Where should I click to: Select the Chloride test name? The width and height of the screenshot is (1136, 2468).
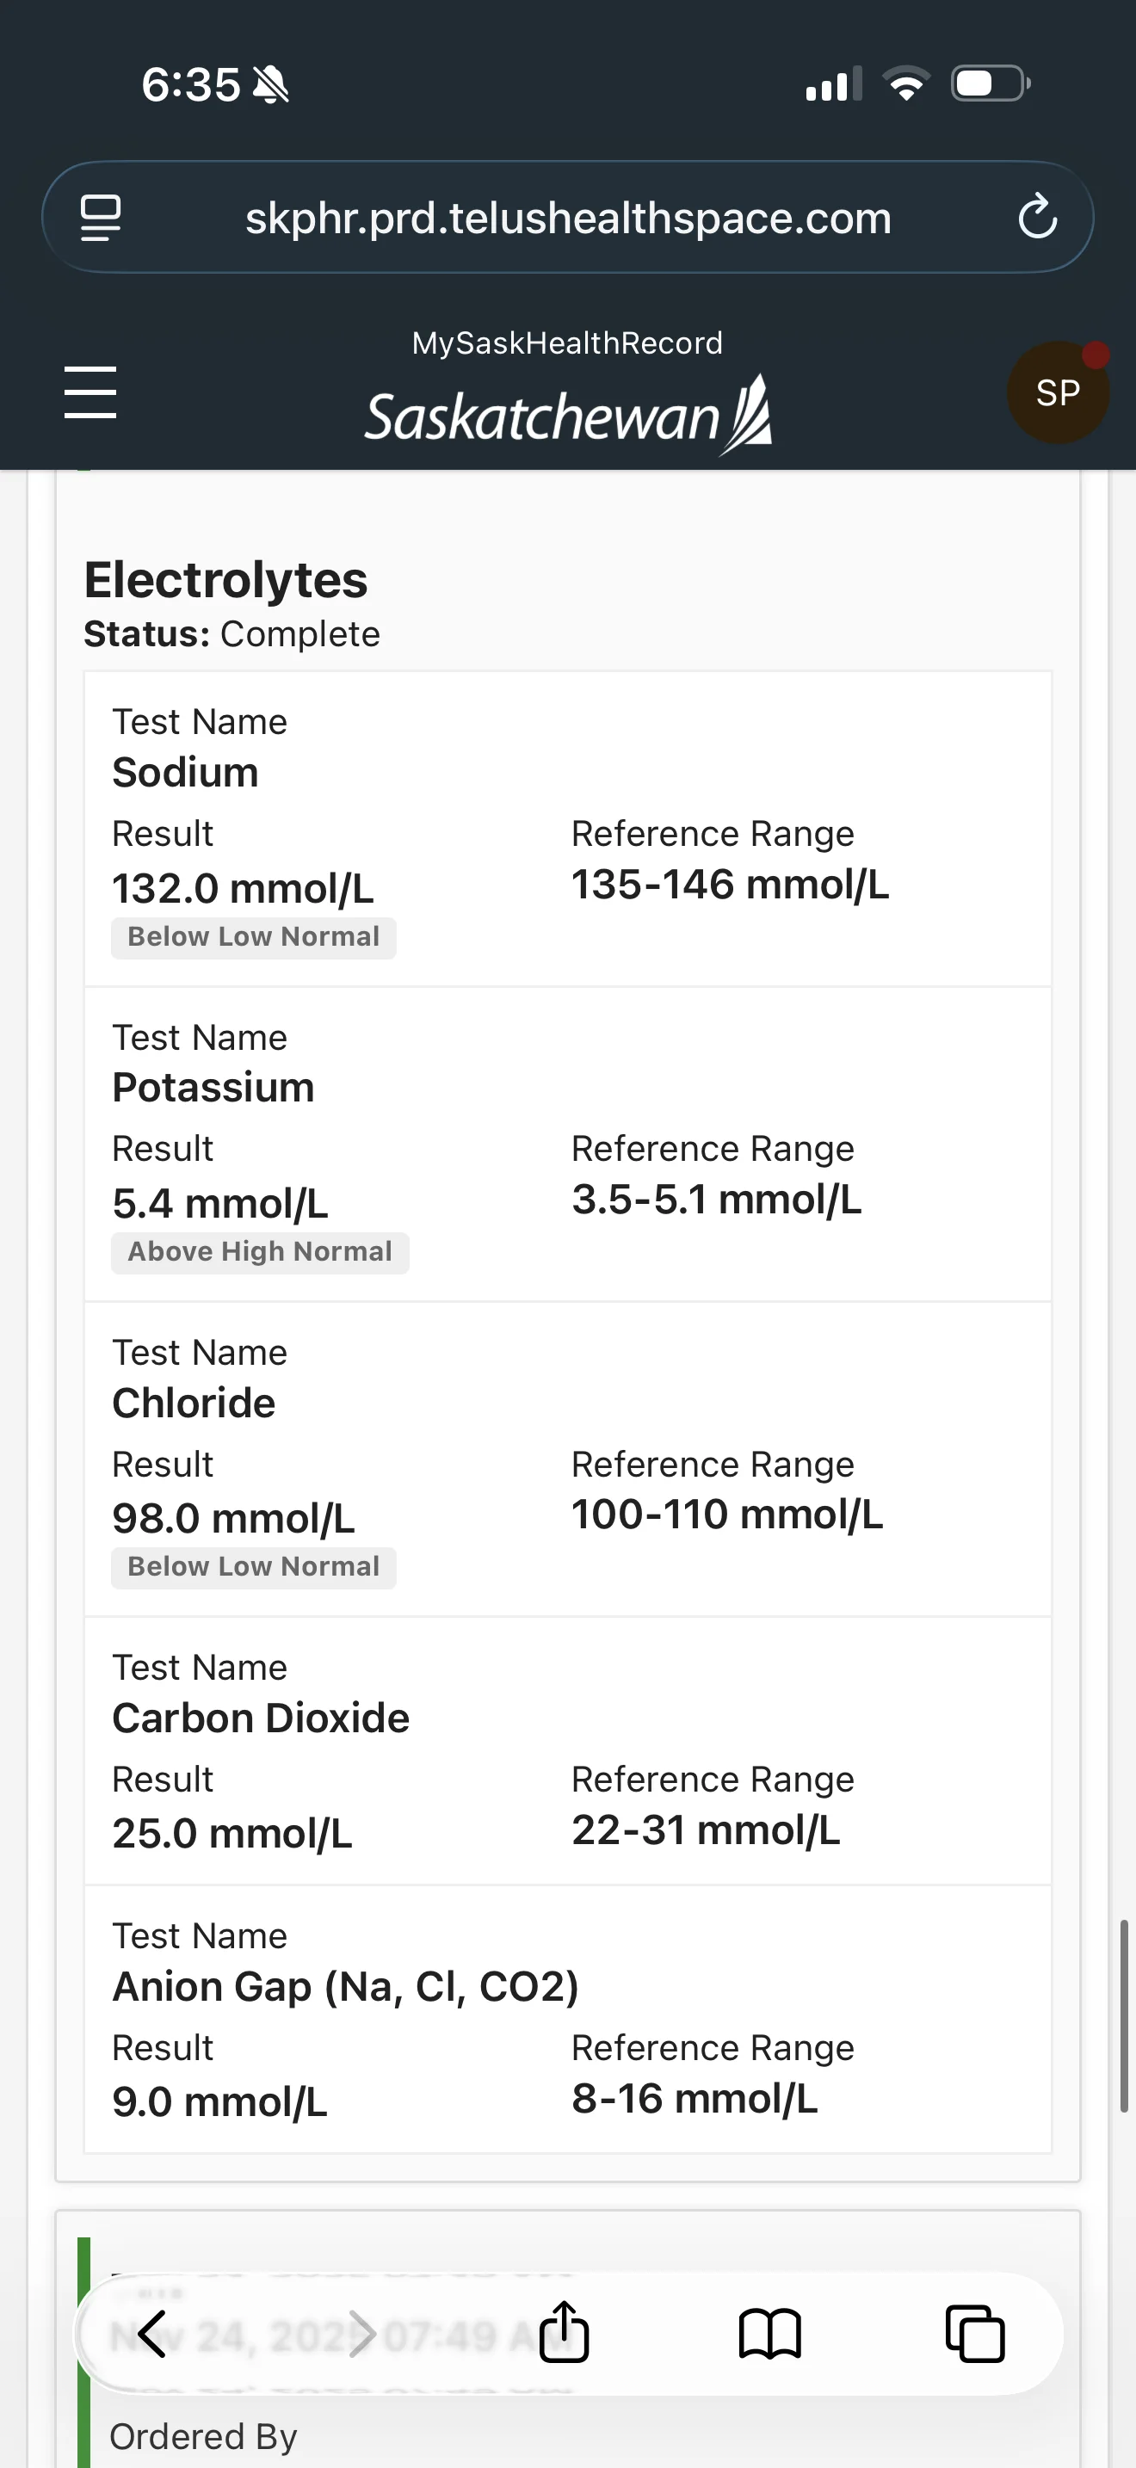point(194,1403)
